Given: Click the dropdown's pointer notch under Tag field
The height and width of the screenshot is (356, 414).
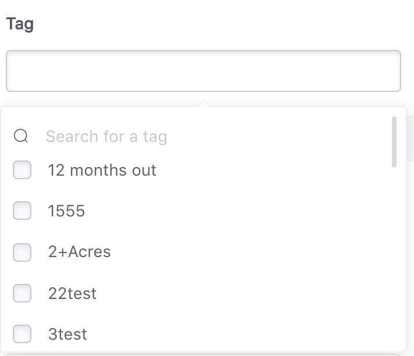Looking at the screenshot, I should [204, 104].
